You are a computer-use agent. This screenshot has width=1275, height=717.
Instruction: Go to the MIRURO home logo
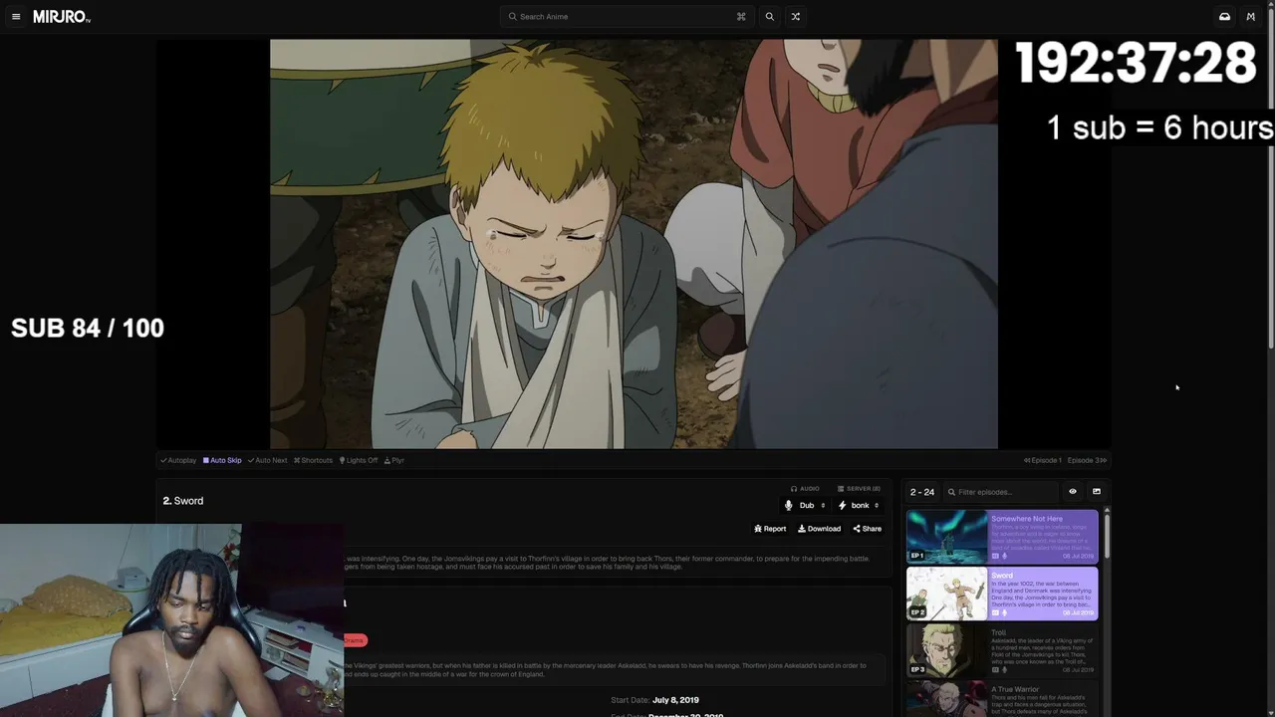click(x=62, y=17)
